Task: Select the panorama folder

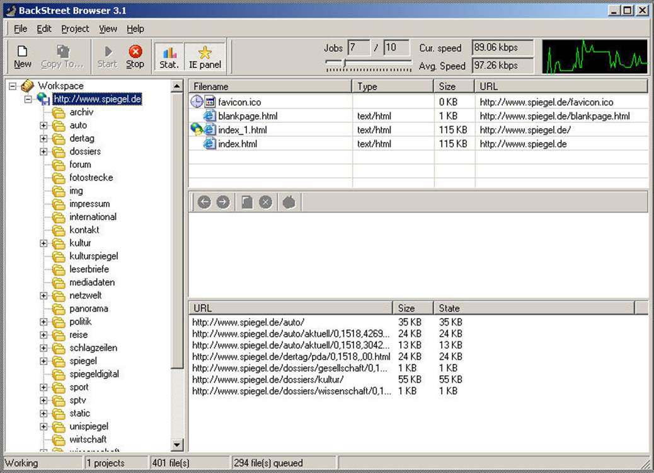Action: [x=89, y=309]
